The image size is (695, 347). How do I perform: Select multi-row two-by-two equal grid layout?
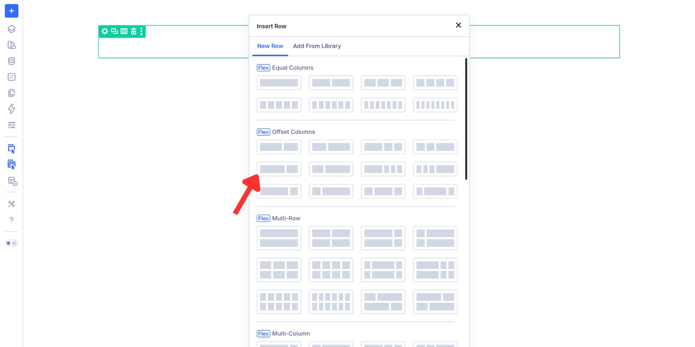click(x=331, y=238)
